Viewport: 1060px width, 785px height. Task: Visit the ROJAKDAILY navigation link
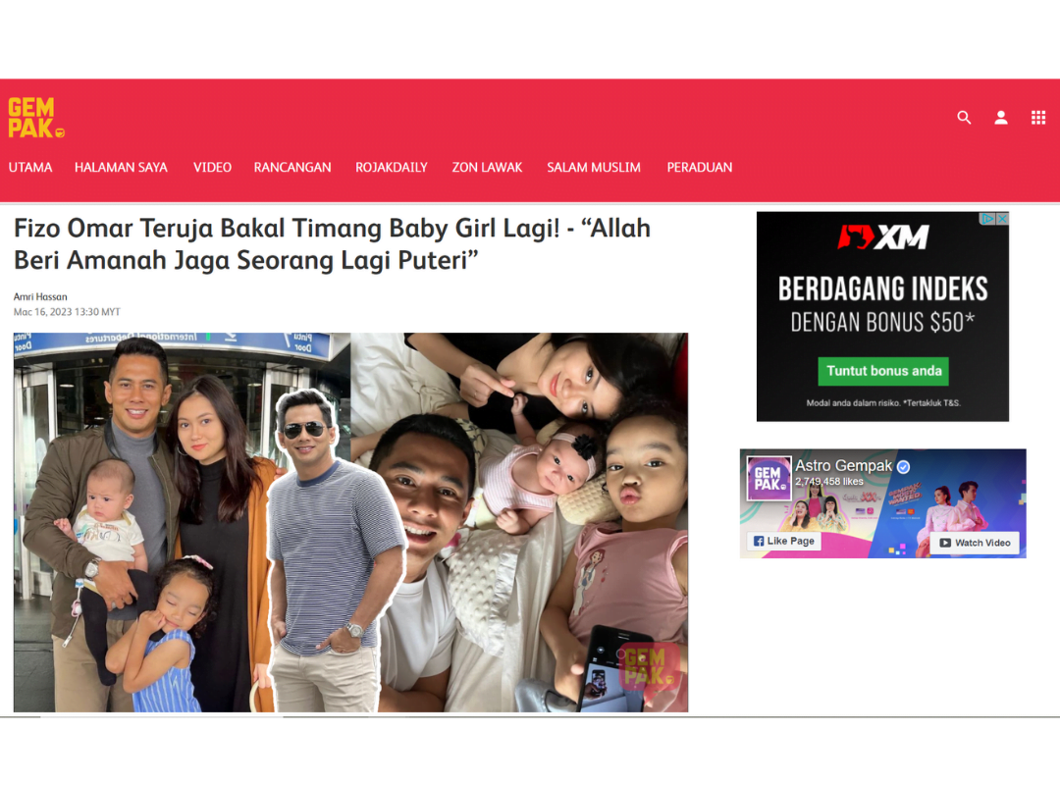pos(392,167)
